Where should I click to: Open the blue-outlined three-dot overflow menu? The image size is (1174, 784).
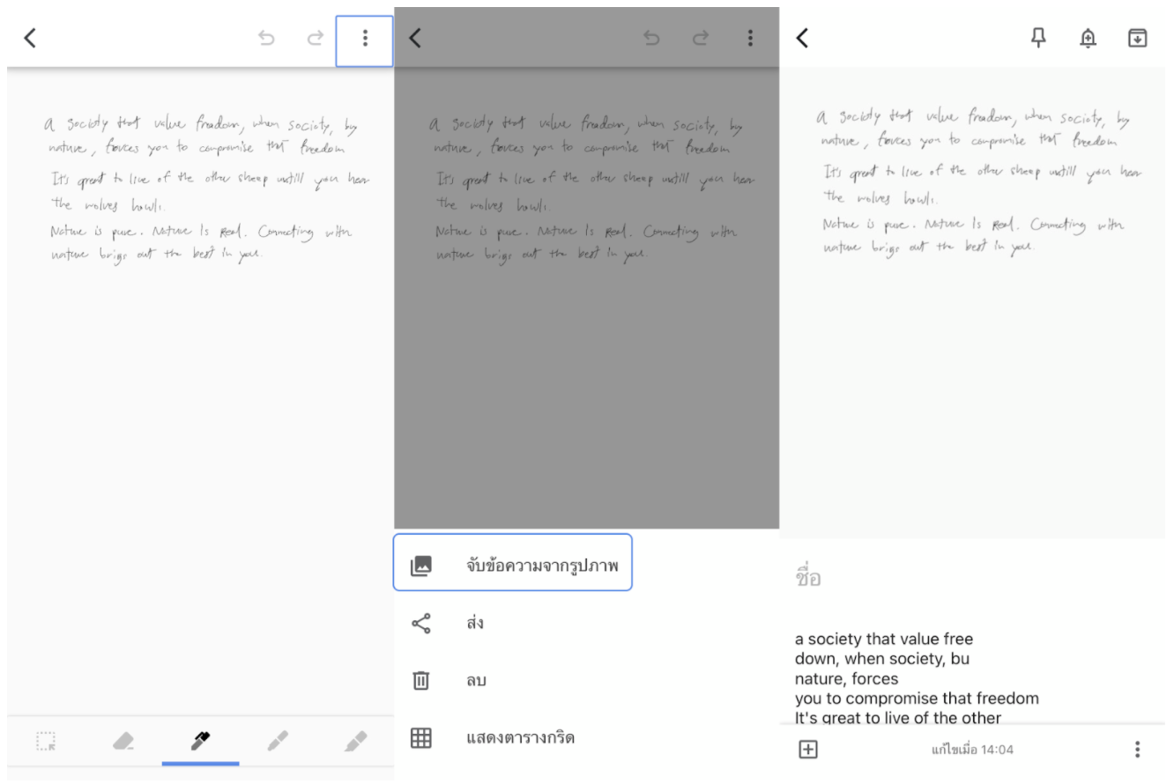coord(365,40)
